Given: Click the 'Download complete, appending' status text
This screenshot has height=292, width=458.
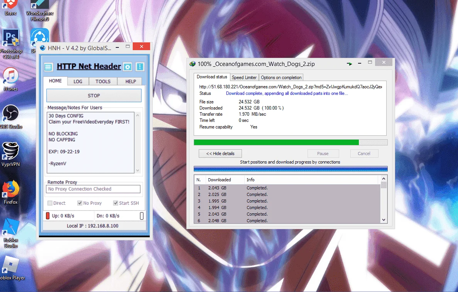Looking at the screenshot, I should pyautogui.click(x=287, y=93).
